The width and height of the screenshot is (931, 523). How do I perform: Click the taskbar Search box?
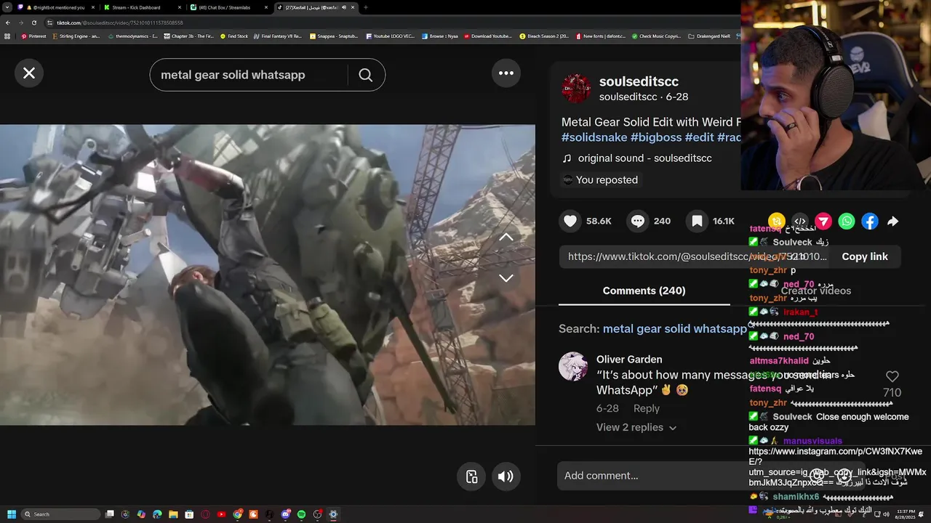(60, 514)
